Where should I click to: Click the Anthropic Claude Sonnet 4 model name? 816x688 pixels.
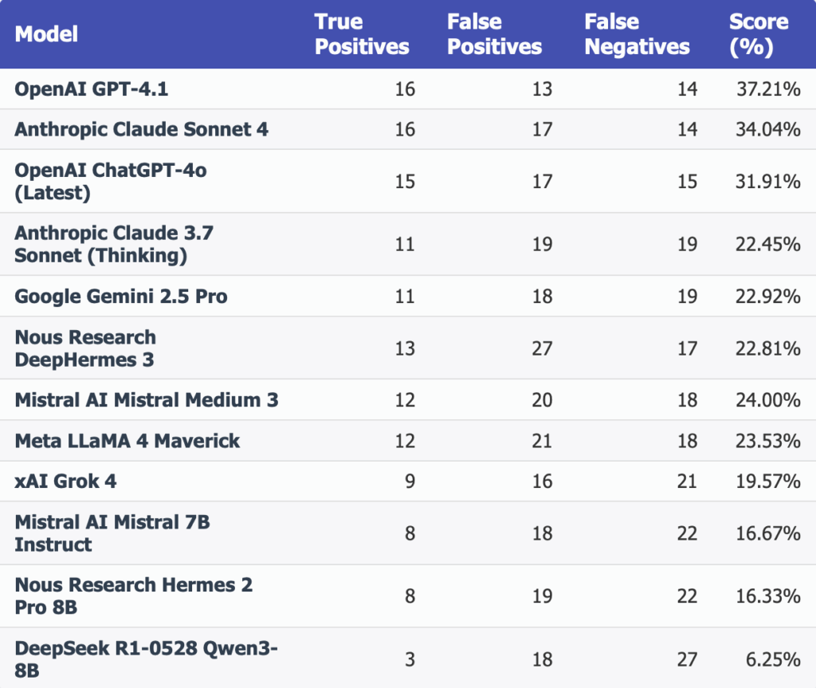click(142, 129)
